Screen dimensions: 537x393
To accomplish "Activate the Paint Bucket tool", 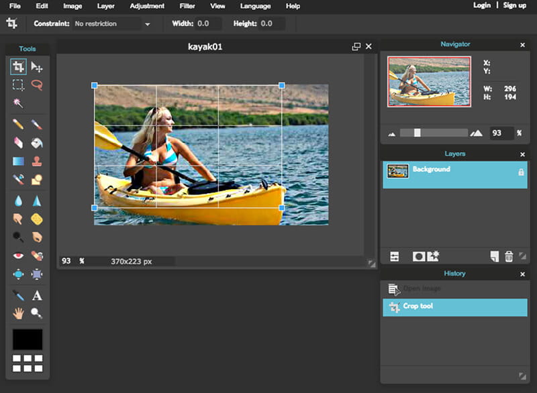I will [37, 143].
